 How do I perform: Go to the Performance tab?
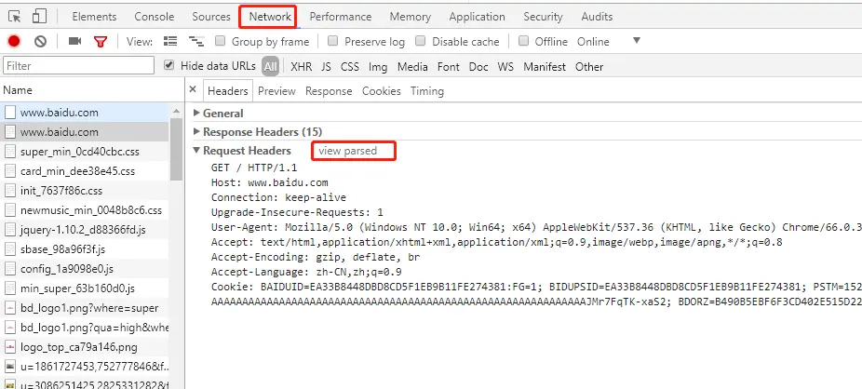click(341, 17)
